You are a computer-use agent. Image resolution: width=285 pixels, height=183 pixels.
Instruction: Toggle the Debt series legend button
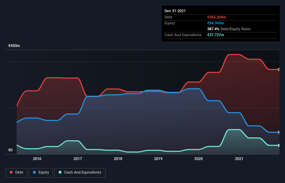pos(17,173)
